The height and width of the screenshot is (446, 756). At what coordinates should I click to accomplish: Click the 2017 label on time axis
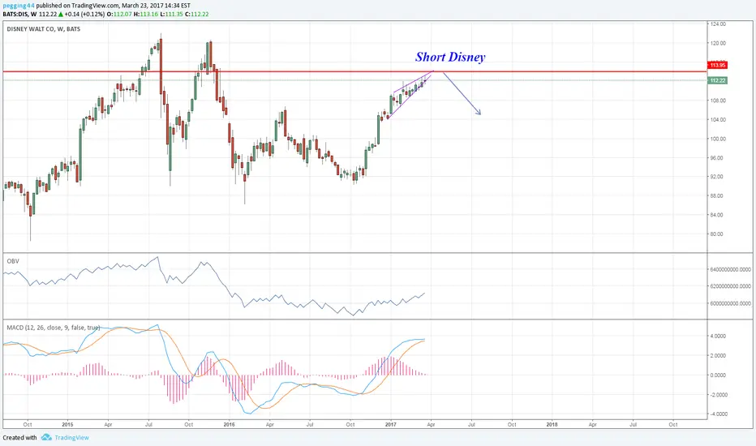tap(390, 424)
